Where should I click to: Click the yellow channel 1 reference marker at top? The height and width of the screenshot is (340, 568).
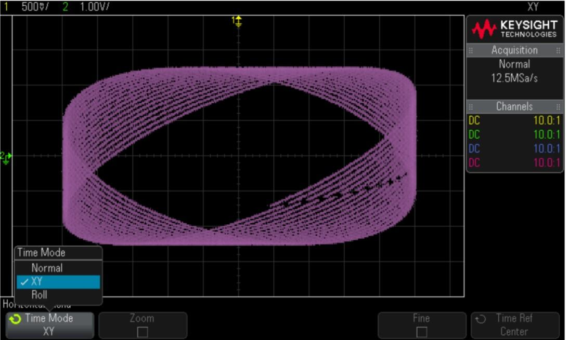point(238,21)
